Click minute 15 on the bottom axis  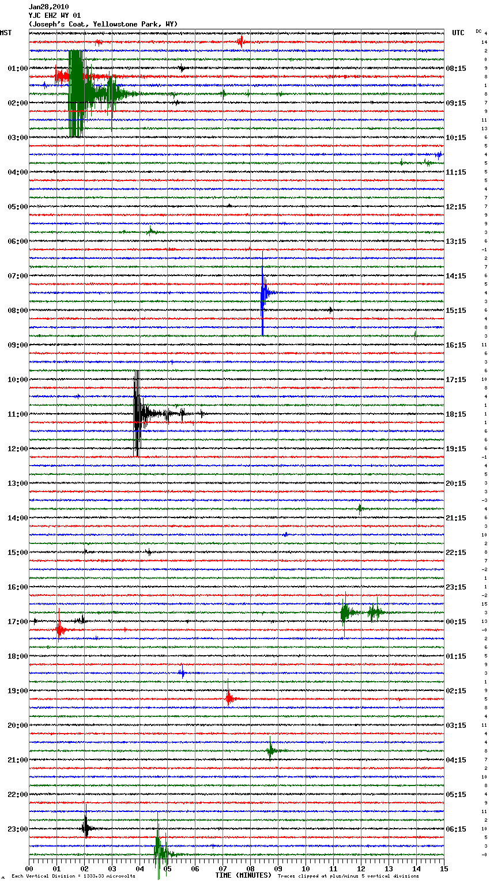[x=444, y=868]
